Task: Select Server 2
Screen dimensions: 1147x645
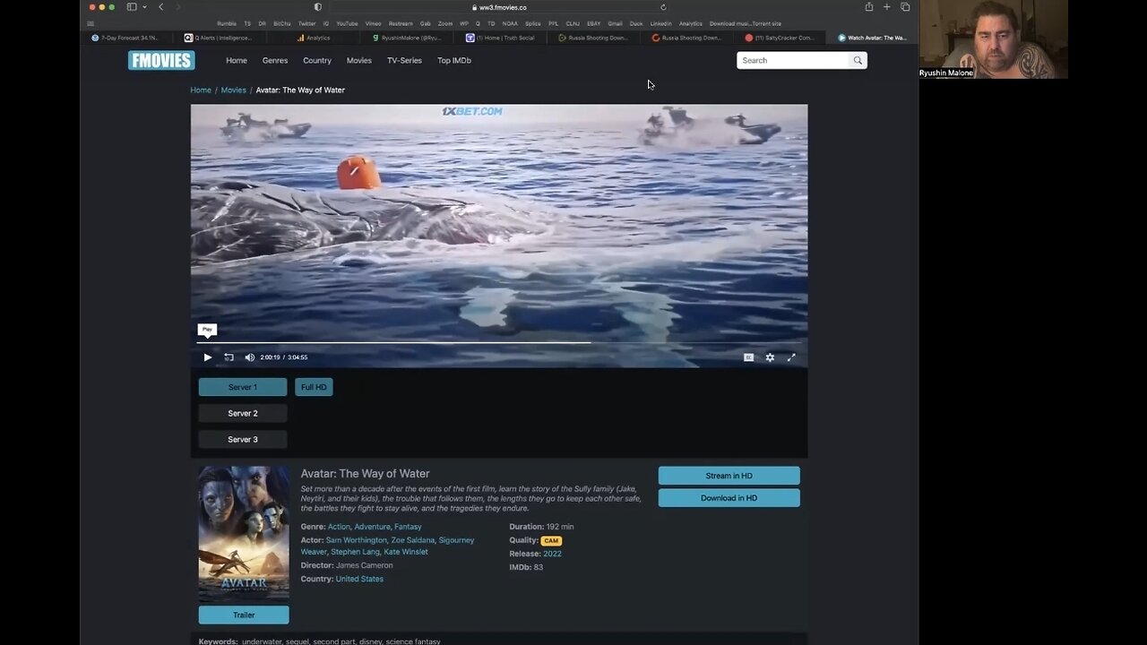Action: point(243,413)
